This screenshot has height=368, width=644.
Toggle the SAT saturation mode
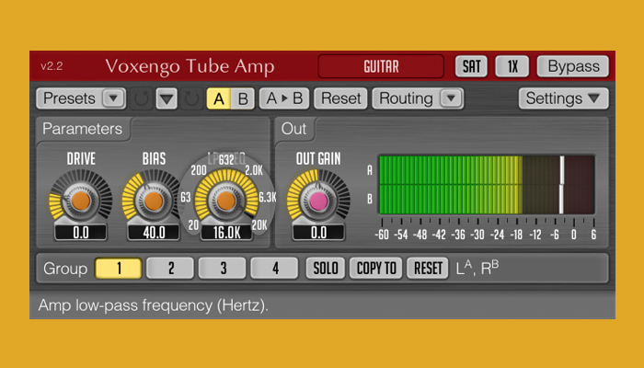[x=472, y=66]
